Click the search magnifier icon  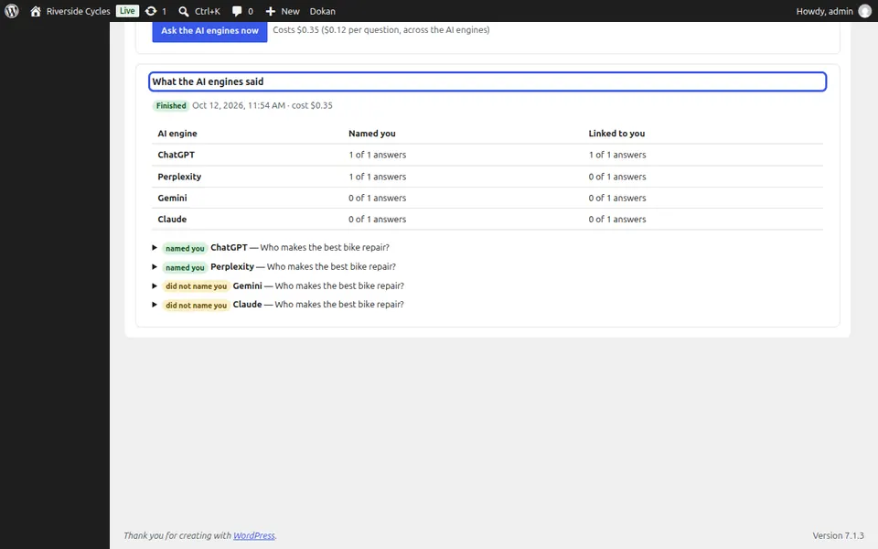point(184,11)
